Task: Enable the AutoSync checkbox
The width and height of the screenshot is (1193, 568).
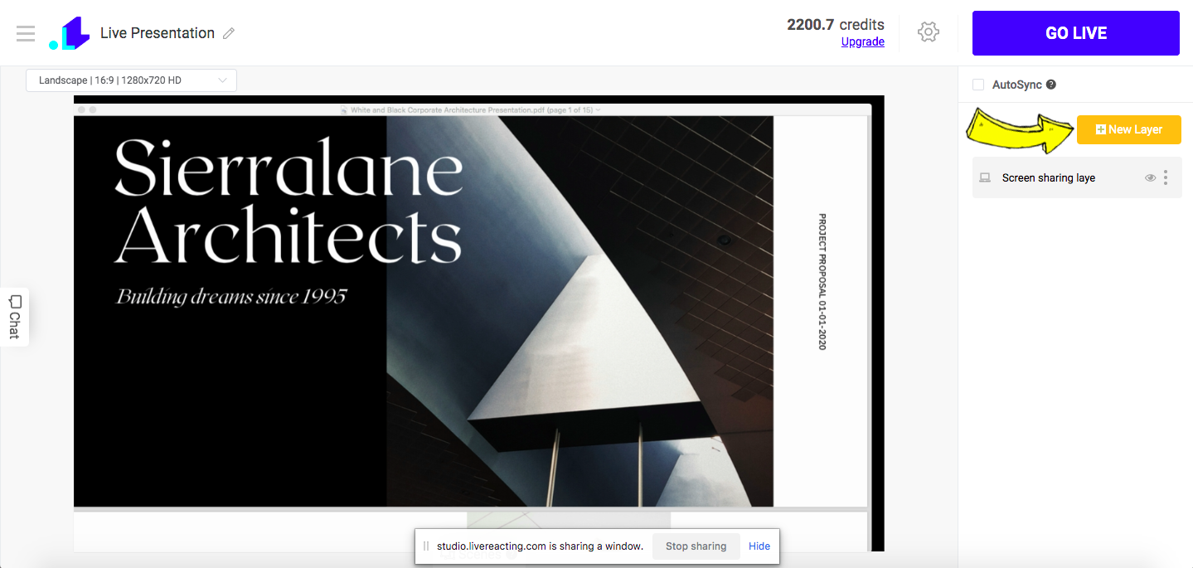Action: click(x=978, y=85)
